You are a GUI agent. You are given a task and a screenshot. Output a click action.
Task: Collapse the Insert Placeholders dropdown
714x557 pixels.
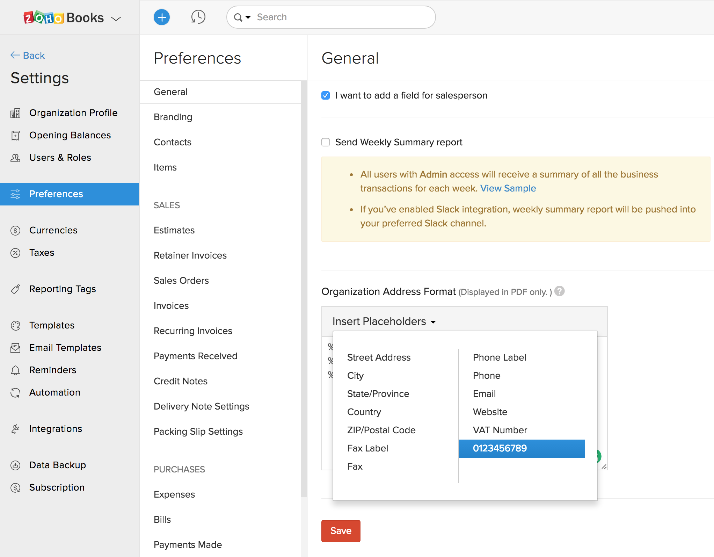click(384, 321)
